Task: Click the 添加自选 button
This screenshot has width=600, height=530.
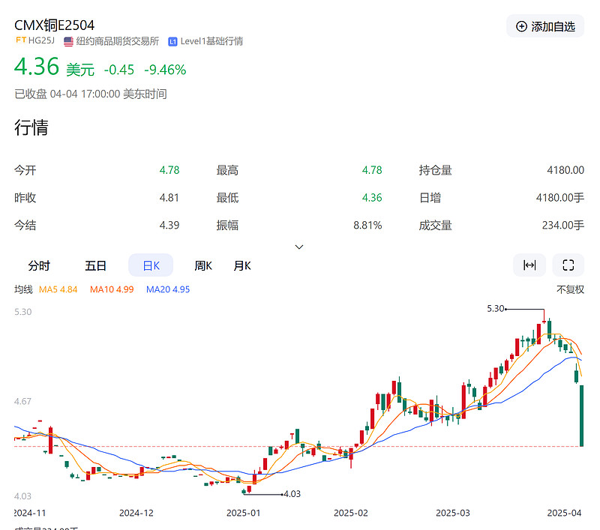Action: (x=545, y=25)
